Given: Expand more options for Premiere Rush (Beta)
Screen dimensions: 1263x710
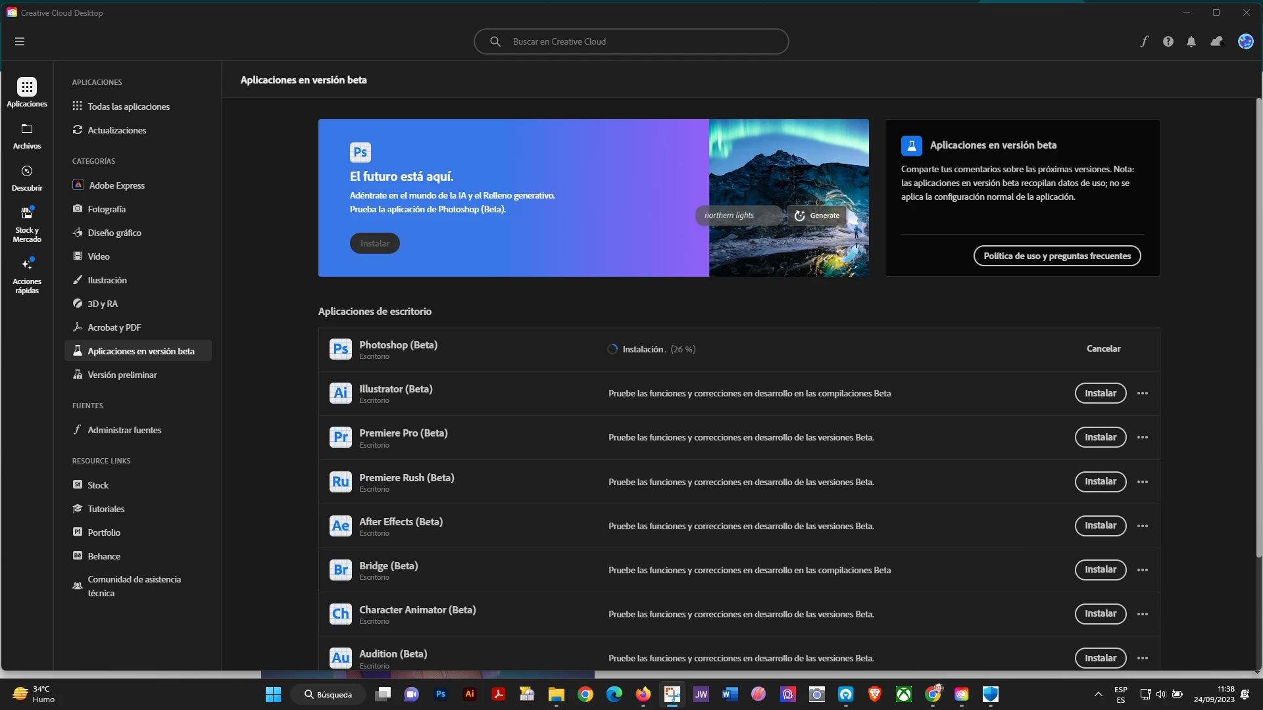Looking at the screenshot, I should (1143, 482).
